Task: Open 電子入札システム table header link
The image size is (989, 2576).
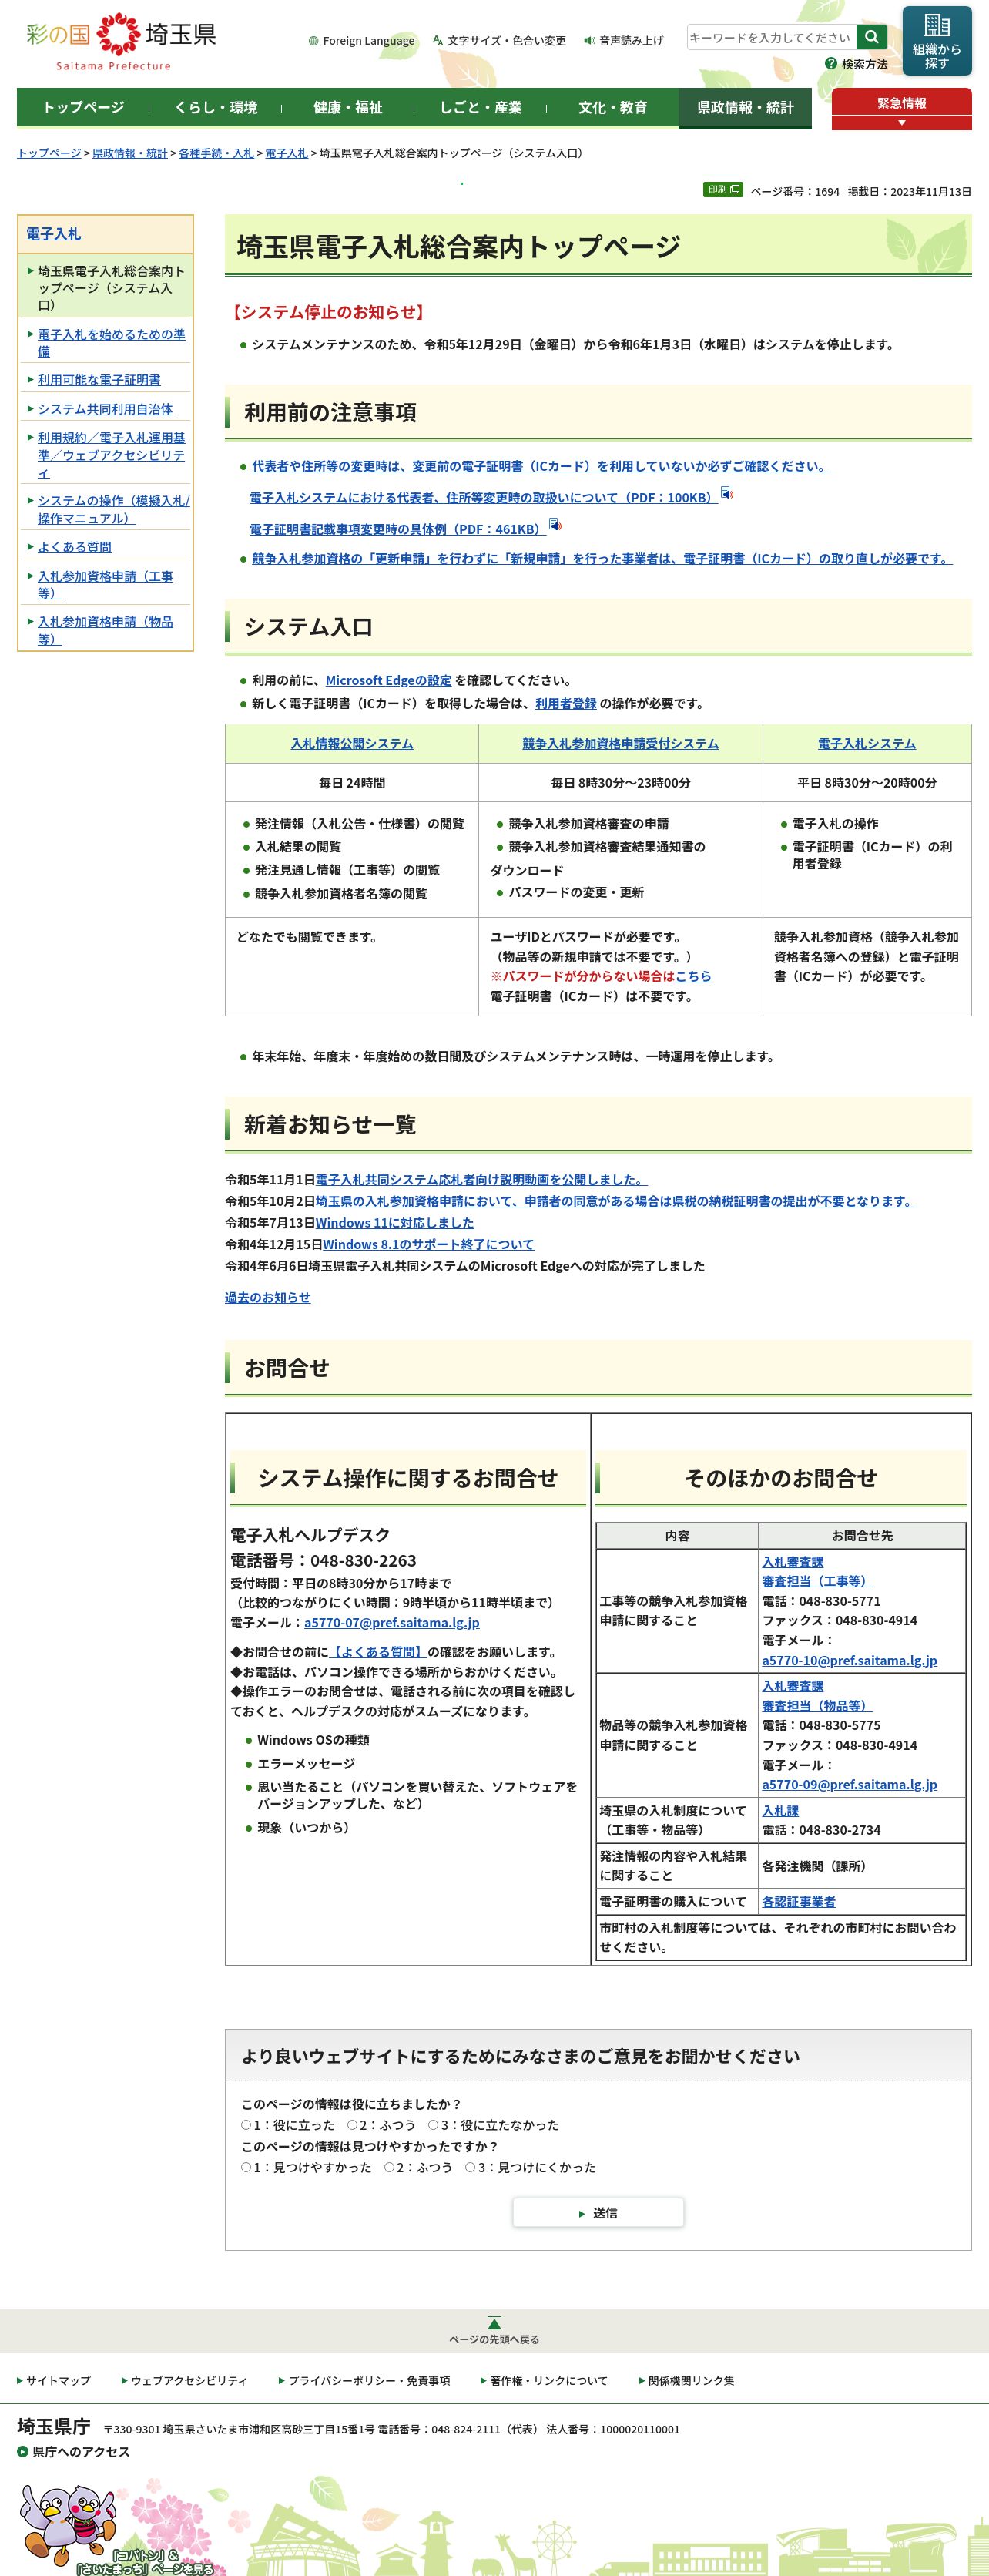Action: click(x=866, y=744)
